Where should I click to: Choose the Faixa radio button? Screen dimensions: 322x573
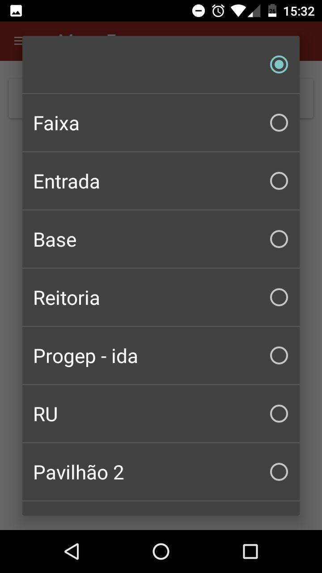[x=279, y=123]
